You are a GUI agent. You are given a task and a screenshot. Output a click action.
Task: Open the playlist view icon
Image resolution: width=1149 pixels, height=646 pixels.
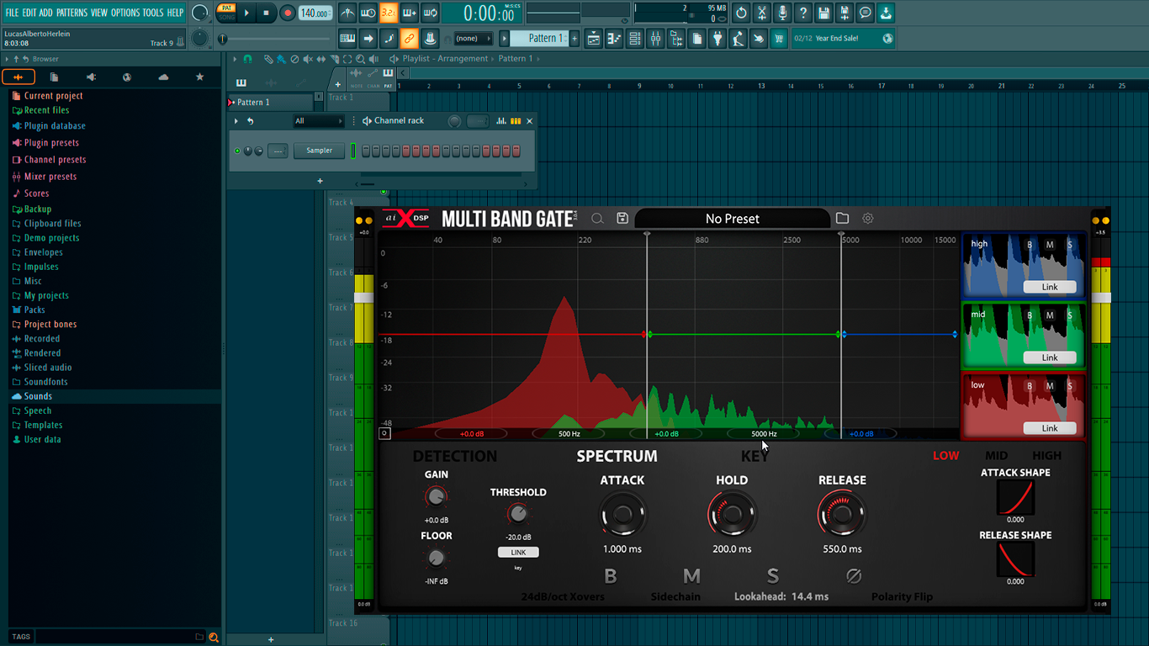tap(593, 39)
